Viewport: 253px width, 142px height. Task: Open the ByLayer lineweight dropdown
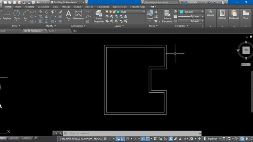click(191, 17)
